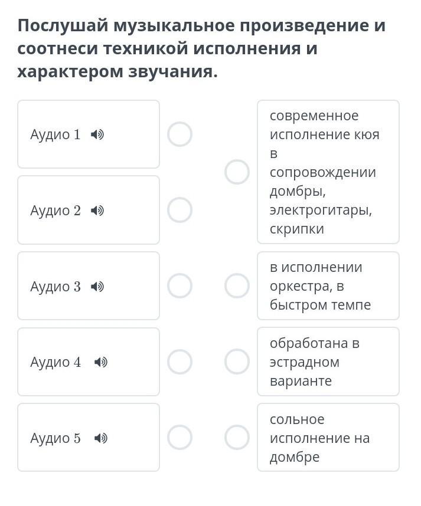Screen dimensions: 421x506
Task: Select circle beside 'в исполнении оркестра' answer
Action: 237,286
